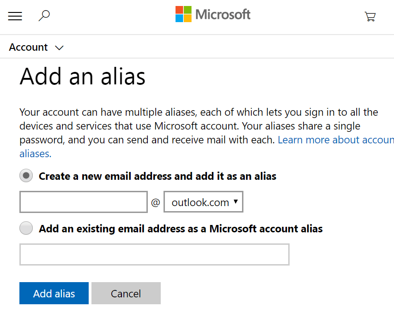Open the outlook.com domain dropdown
The width and height of the screenshot is (394, 325).
pyautogui.click(x=203, y=202)
